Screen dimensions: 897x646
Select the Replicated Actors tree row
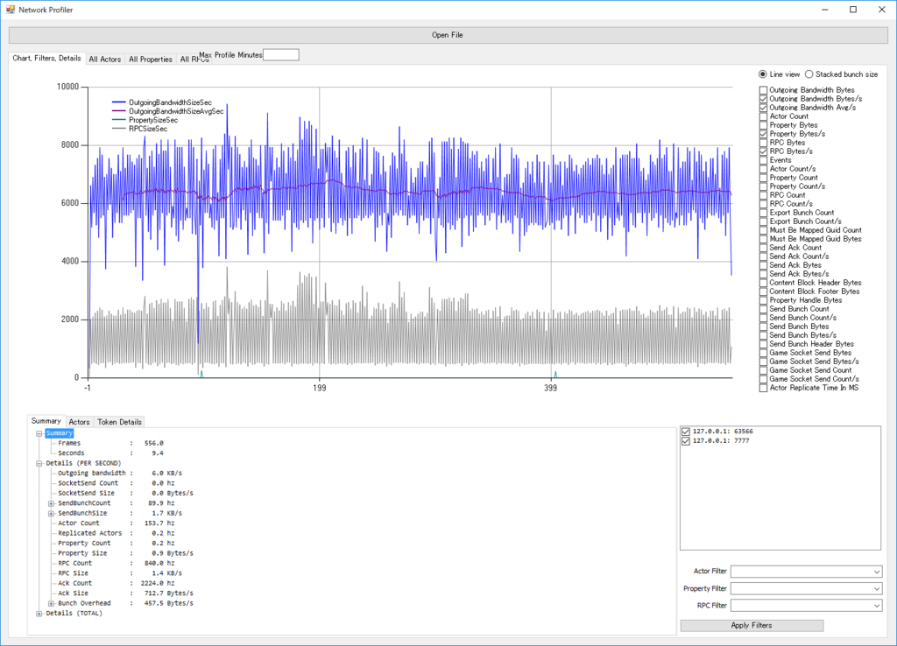[x=117, y=533]
